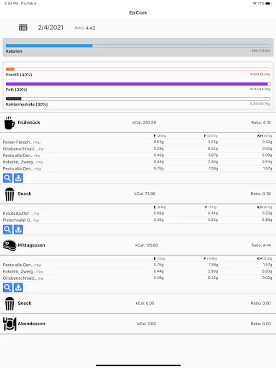Image resolution: width=276 pixels, height=368 pixels.
Task: Click the E column header in Frühstück table
Action: (x=159, y=136)
